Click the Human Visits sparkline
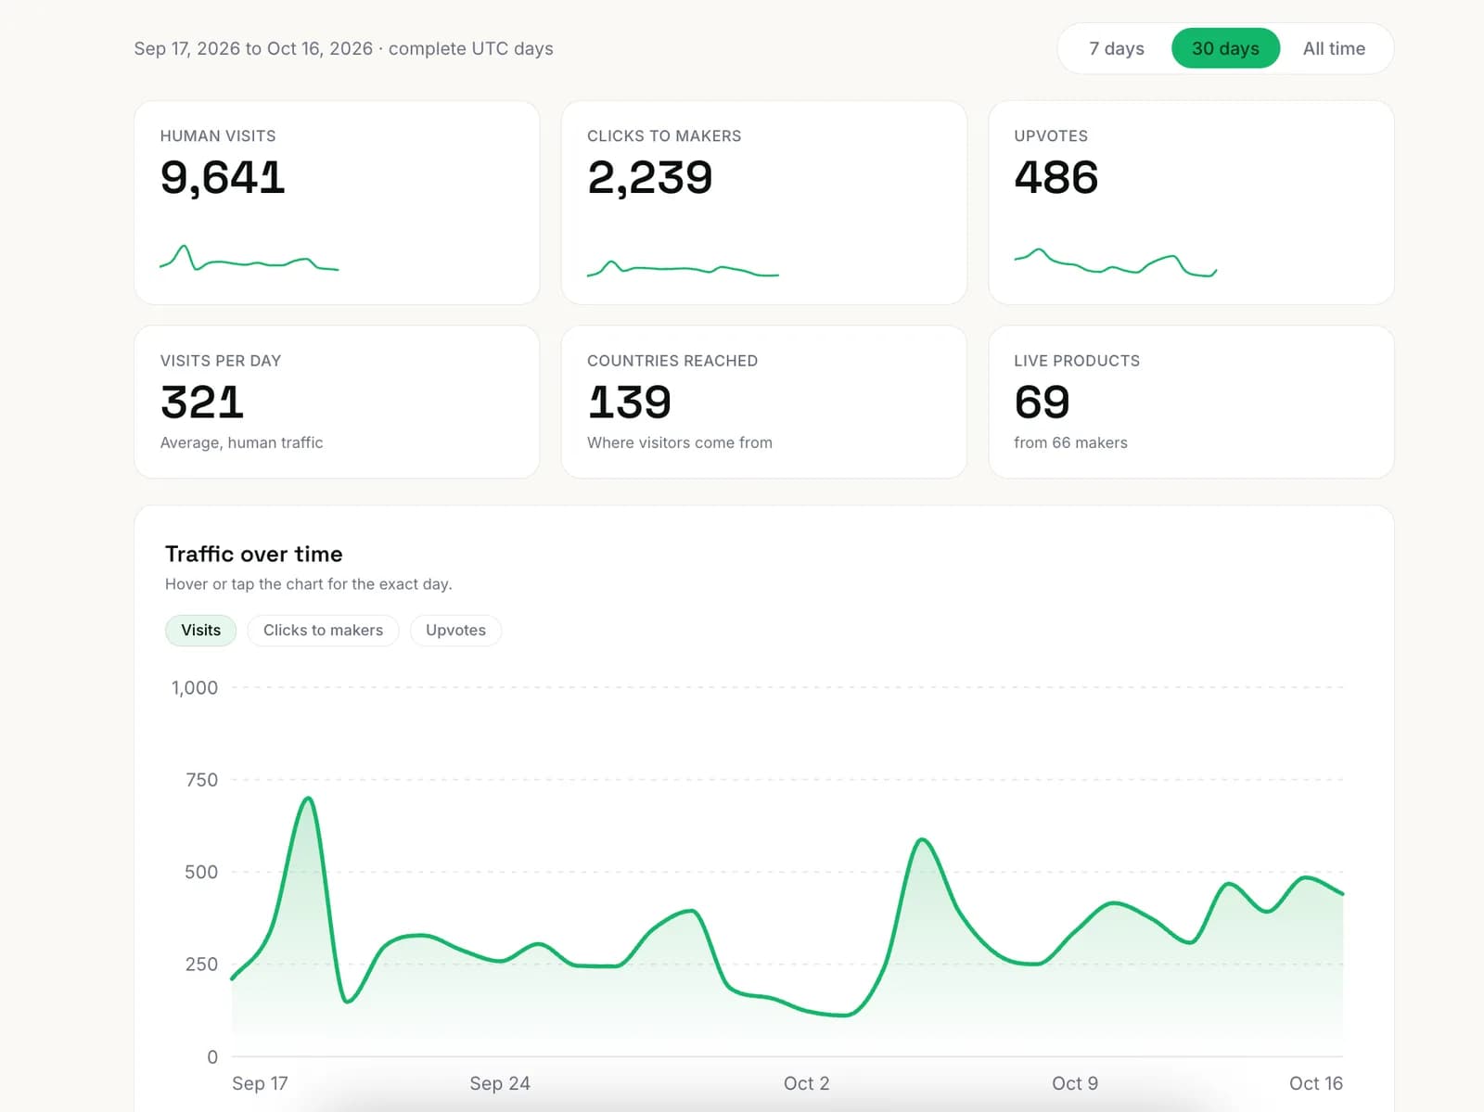 pos(249,258)
